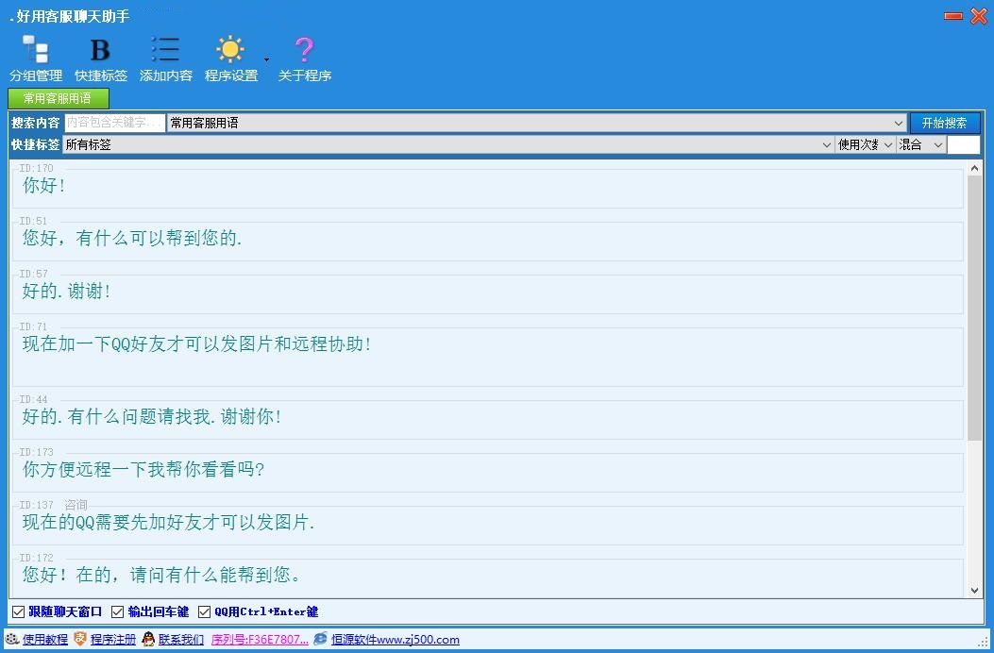Open 分组管理 group management icon
This screenshot has width=994, height=653.
click(36, 50)
